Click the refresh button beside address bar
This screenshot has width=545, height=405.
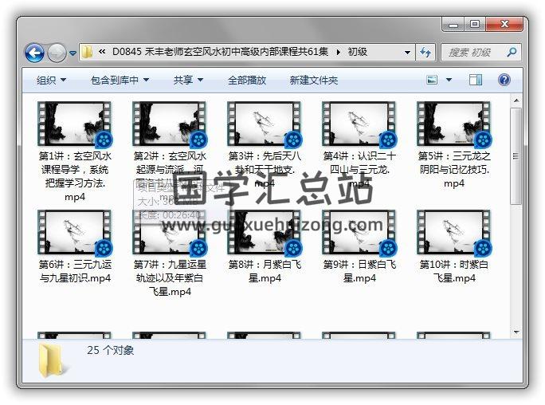[x=426, y=53]
